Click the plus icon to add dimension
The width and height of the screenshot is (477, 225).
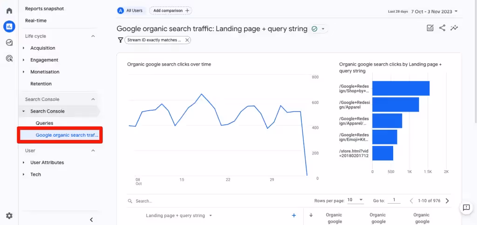click(294, 215)
